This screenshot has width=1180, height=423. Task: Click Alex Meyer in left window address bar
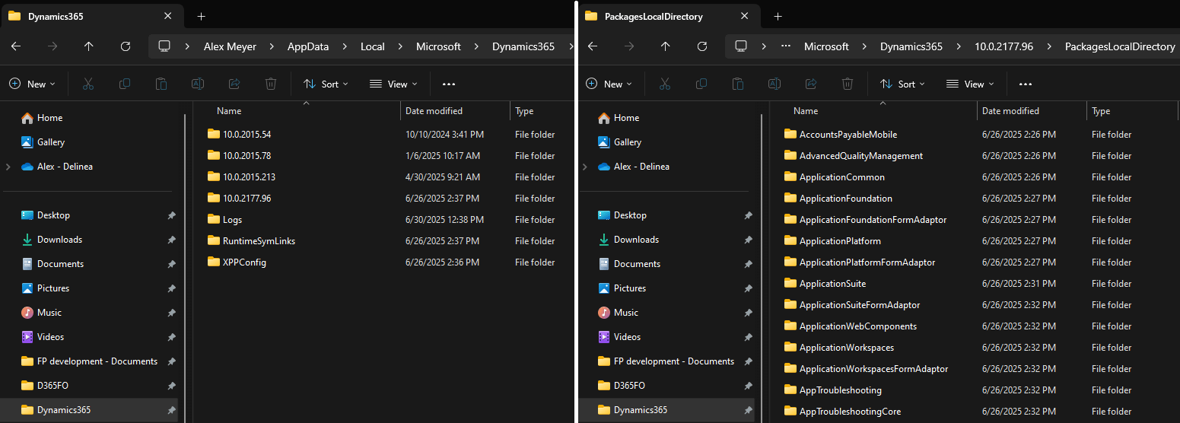coord(230,46)
